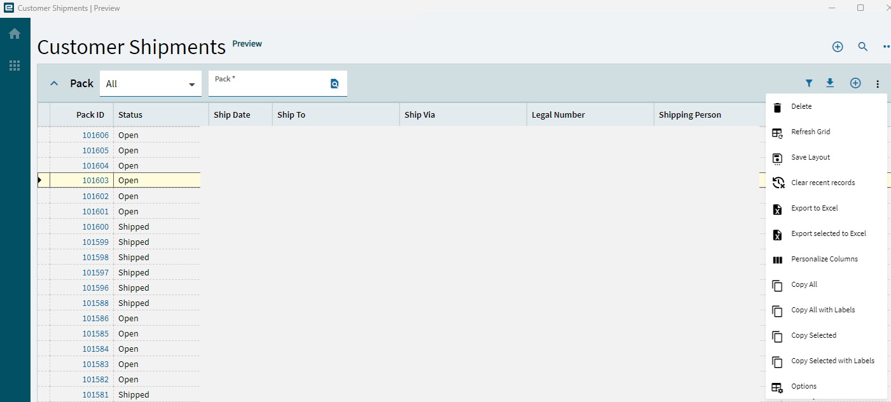Click Open status of pack 101601
The width and height of the screenshot is (891, 402).
click(128, 211)
